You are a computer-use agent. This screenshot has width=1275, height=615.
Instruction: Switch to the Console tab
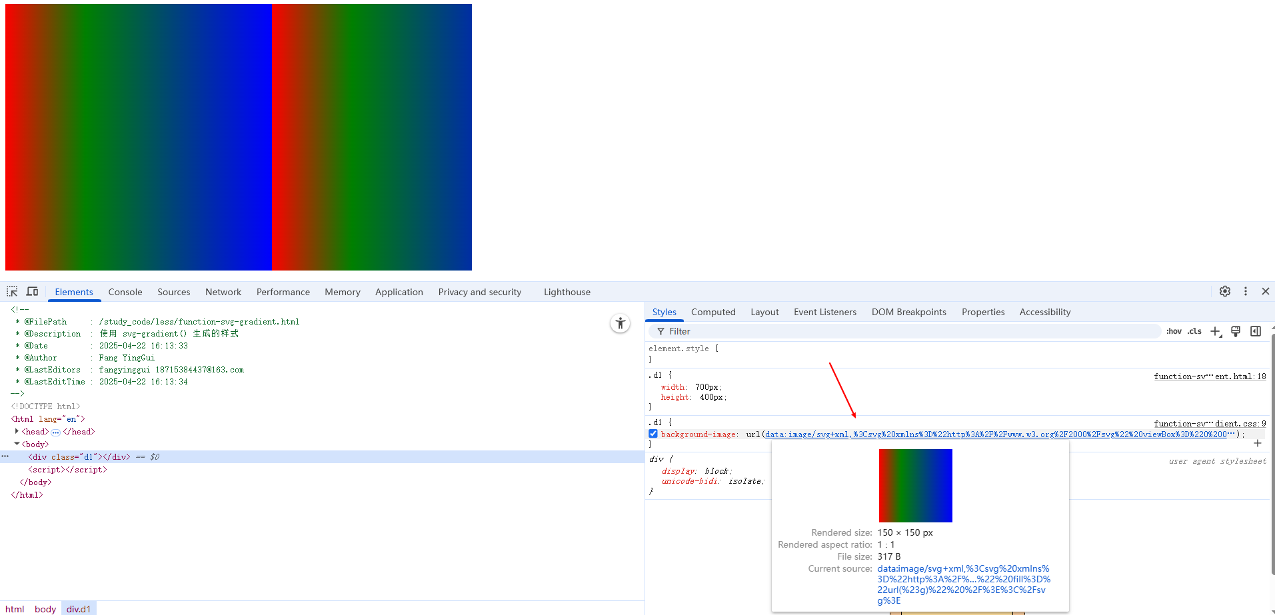click(x=125, y=292)
